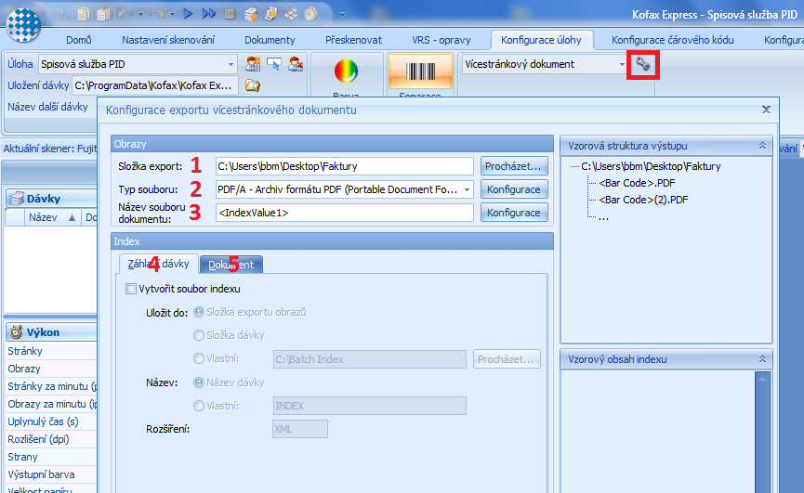The width and height of the screenshot is (804, 493).
Task: Switch to the Dokument index tab
Action: click(231, 265)
